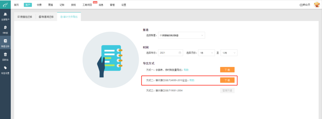
Task: Open 回收站 trash icon
Action: tap(5, 54)
